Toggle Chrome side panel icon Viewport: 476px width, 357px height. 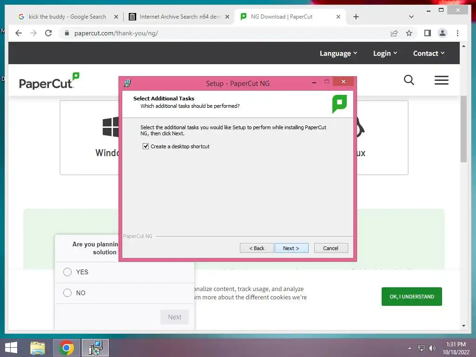coord(428,33)
